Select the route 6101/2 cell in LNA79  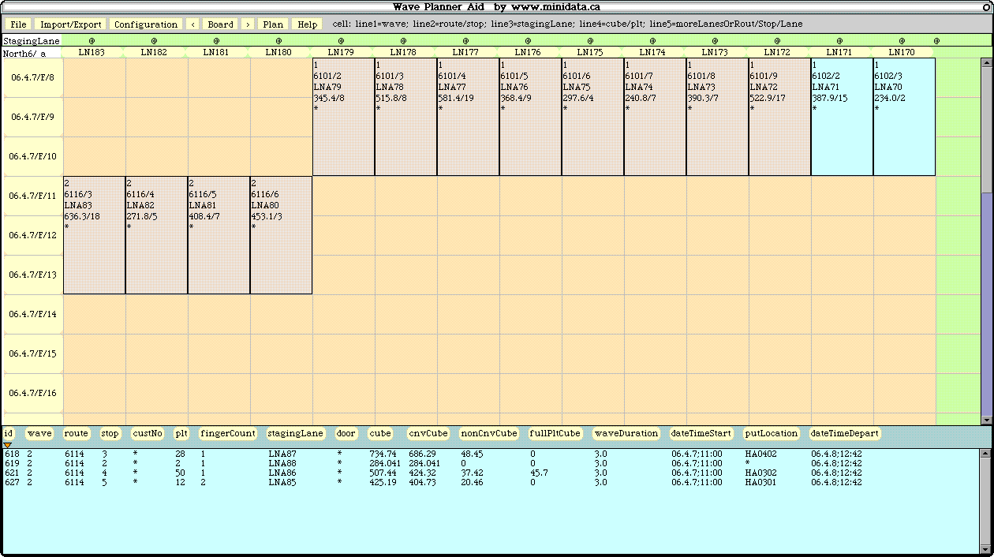click(343, 117)
